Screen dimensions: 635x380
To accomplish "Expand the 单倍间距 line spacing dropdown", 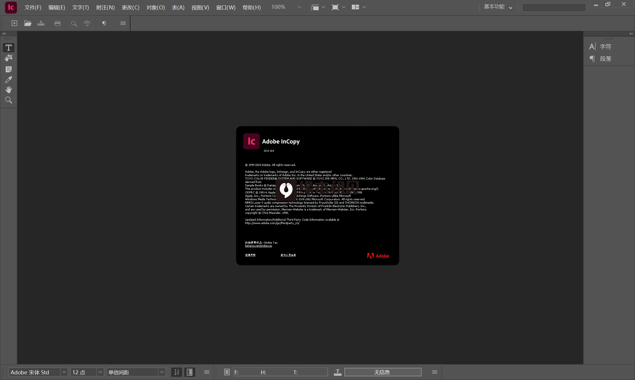I will coord(162,372).
